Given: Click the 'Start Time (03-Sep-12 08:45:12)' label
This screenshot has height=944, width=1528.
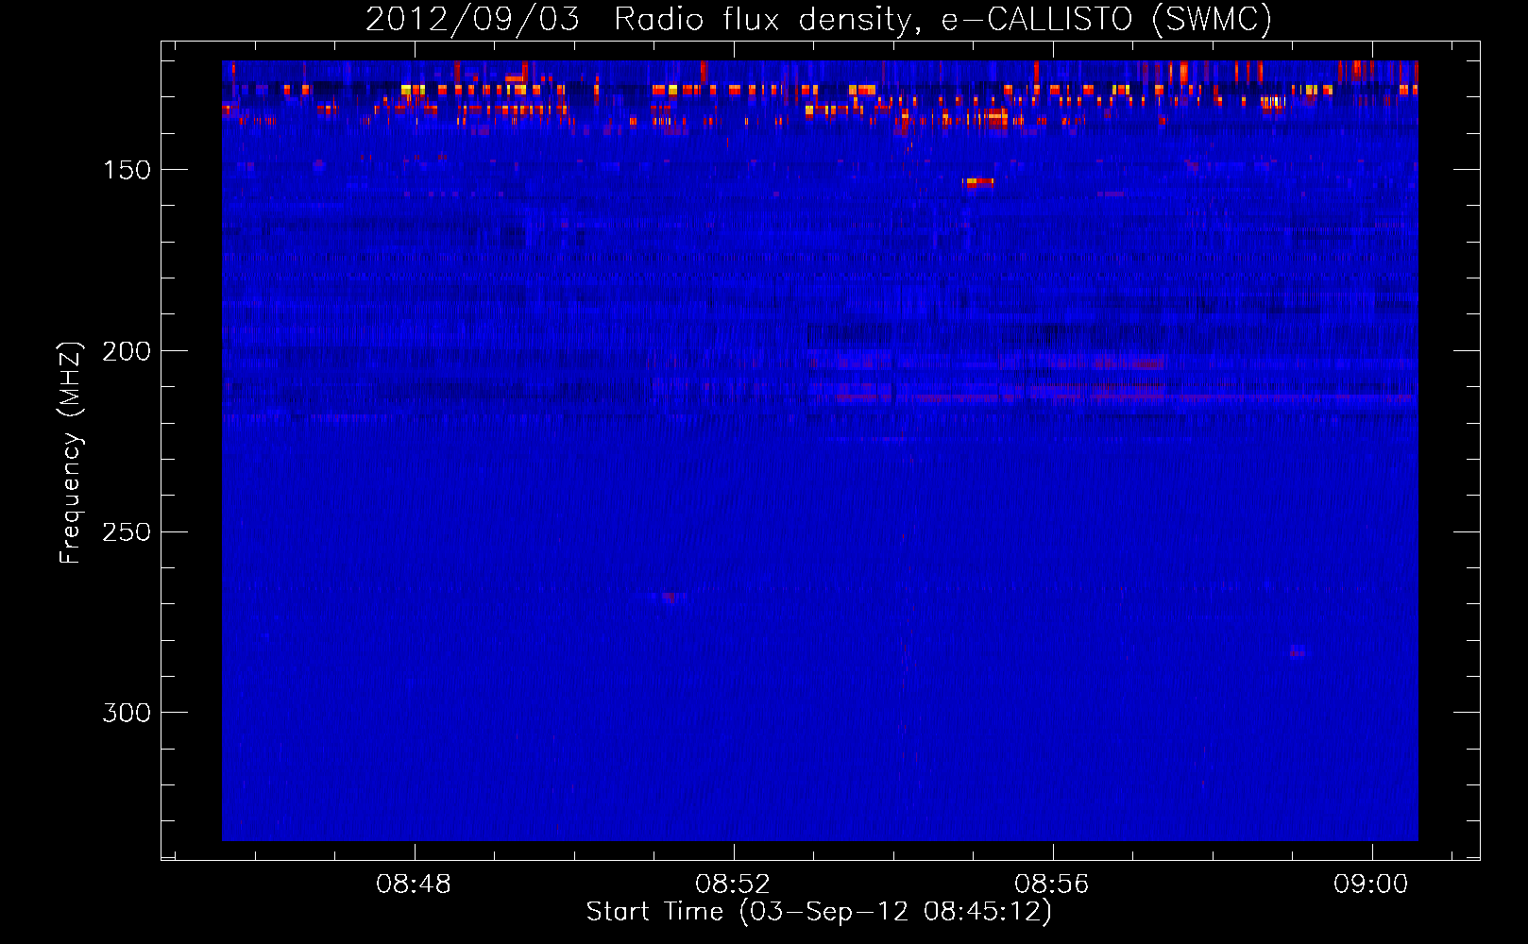Looking at the screenshot, I should (x=819, y=912).
